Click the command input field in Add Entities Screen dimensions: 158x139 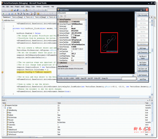(129, 78)
